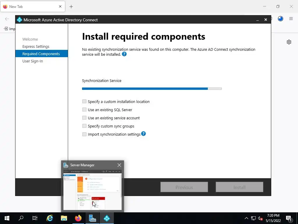
Task: Open the taskbar clock and date
Action: 273,218
